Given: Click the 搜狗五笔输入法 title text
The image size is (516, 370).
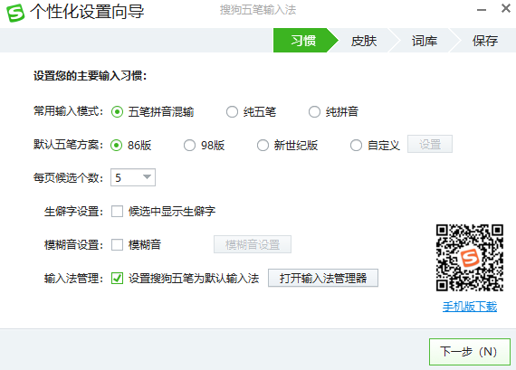Looking at the screenshot, I should [x=258, y=10].
